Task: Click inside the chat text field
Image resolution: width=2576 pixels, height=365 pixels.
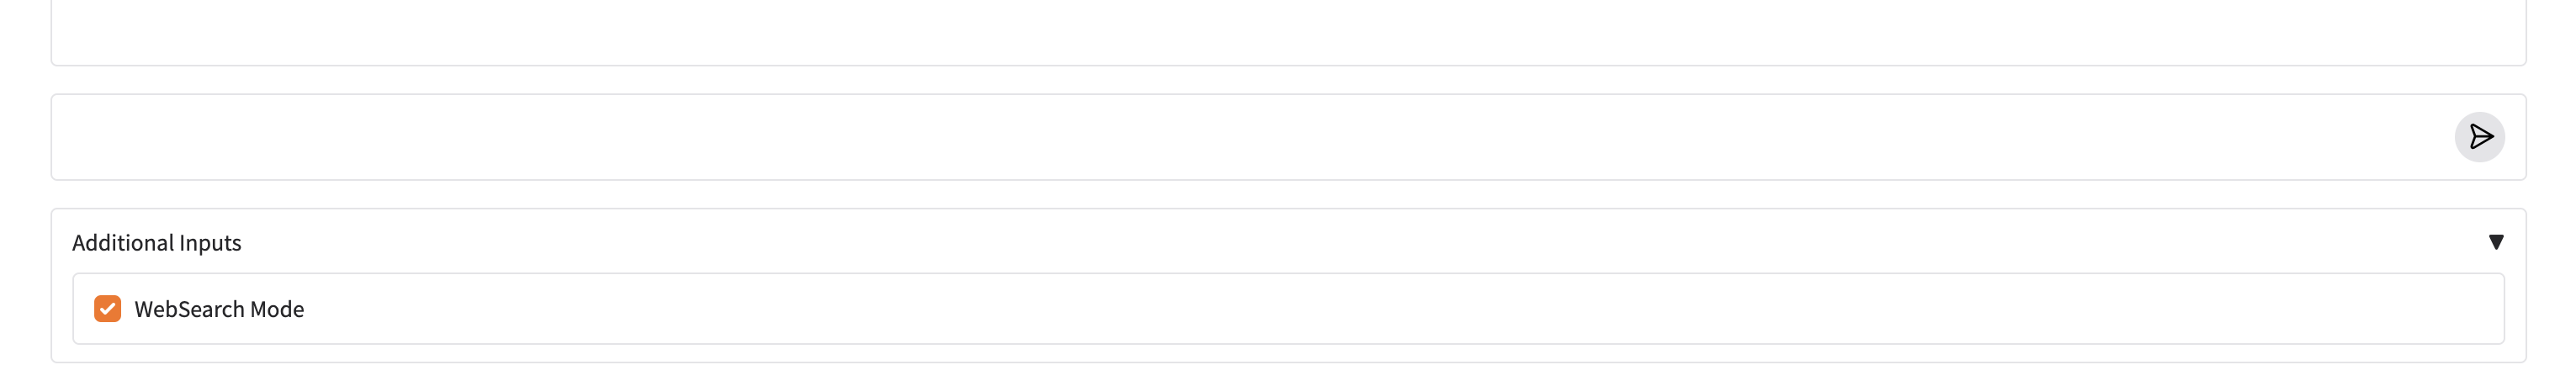Action: [1250, 137]
